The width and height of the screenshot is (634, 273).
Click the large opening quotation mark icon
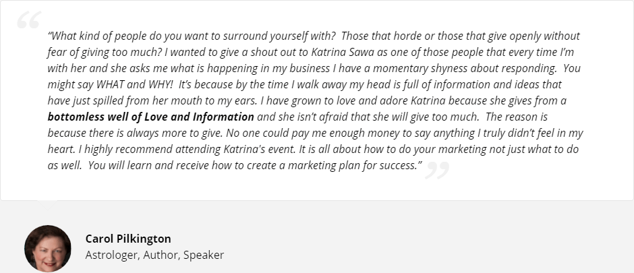pos(29,20)
